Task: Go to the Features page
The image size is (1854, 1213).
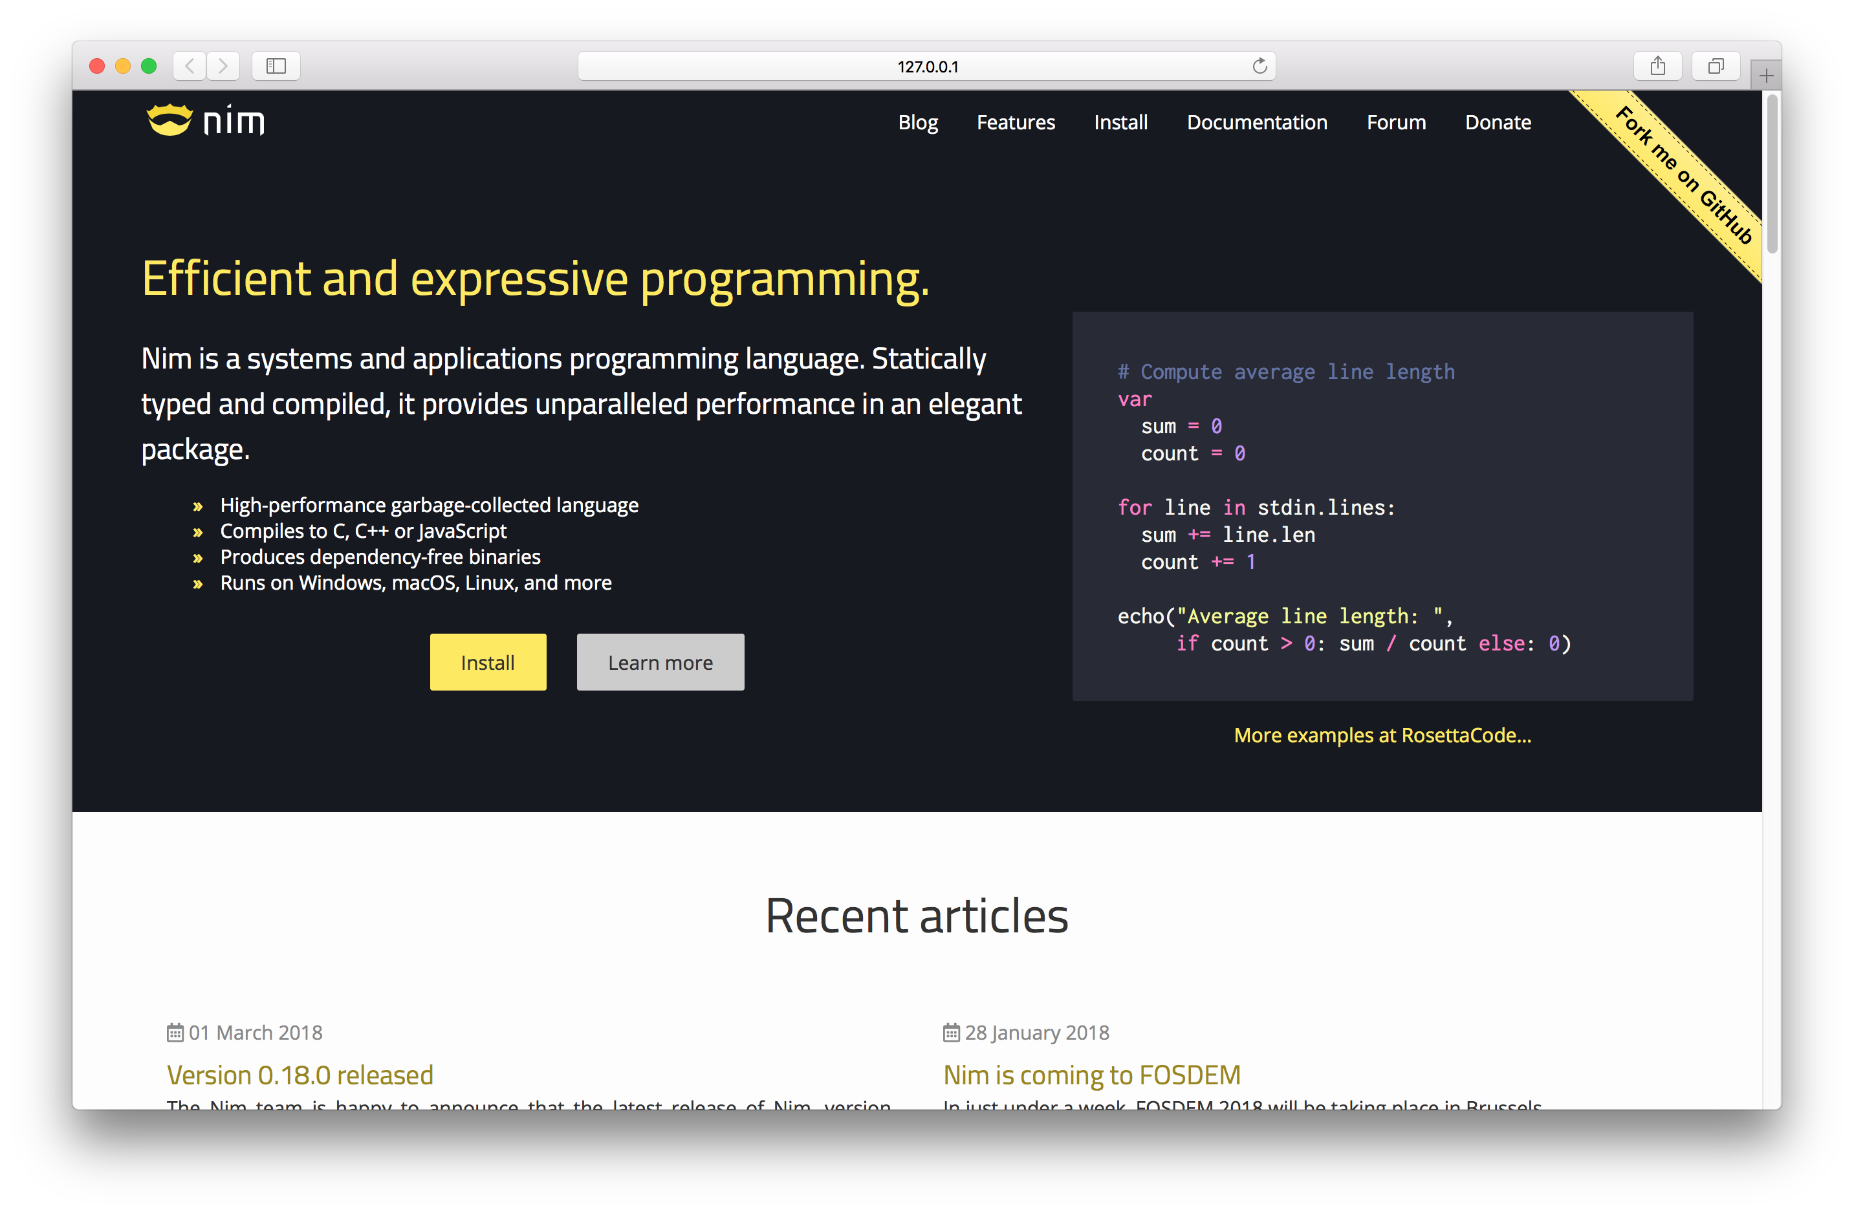Action: click(x=1015, y=122)
